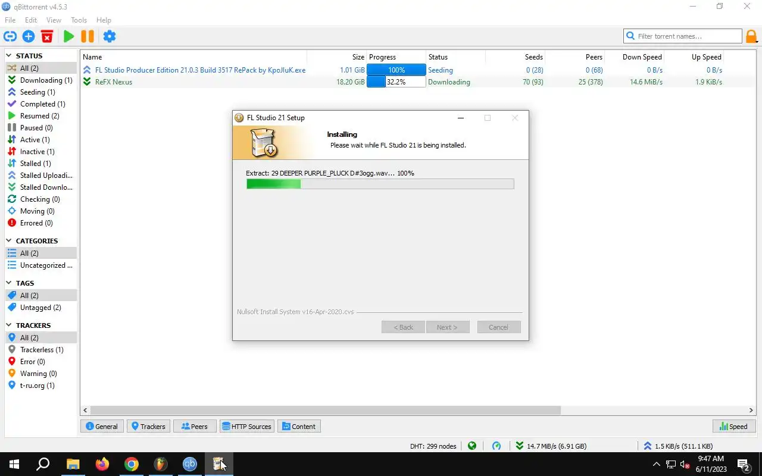This screenshot has height=476, width=762.
Task: Select the Resumed (2) status filter
Action: click(x=41, y=116)
